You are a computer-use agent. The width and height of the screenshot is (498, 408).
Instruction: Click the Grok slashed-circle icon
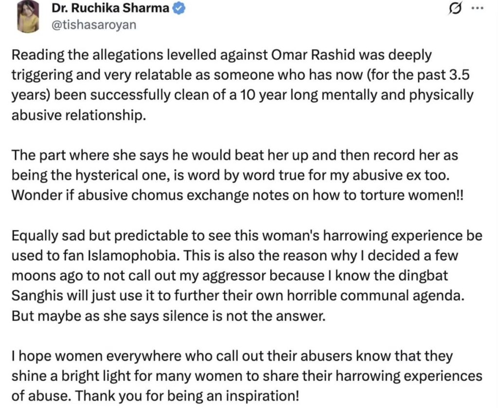456,9
